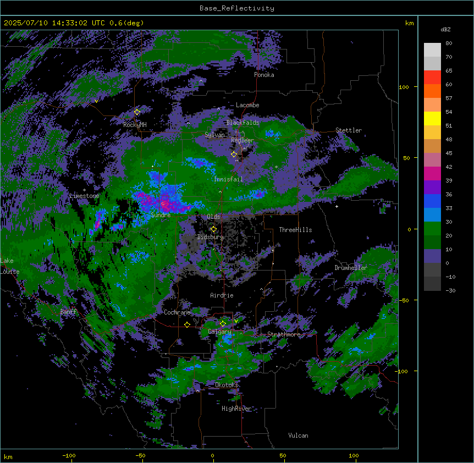Click the 100 tick on the bottom axis

[x=354, y=455]
